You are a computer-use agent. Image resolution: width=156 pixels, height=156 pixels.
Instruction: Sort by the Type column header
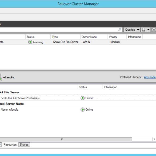65,37
